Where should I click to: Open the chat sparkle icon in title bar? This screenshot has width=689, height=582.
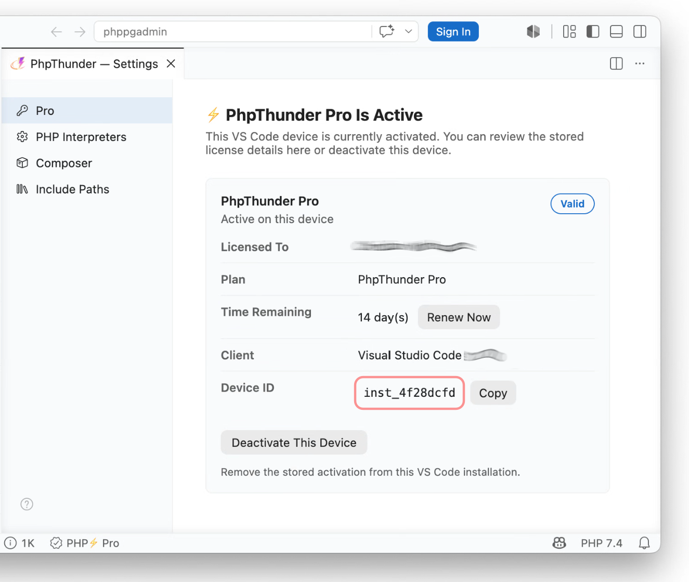click(387, 31)
